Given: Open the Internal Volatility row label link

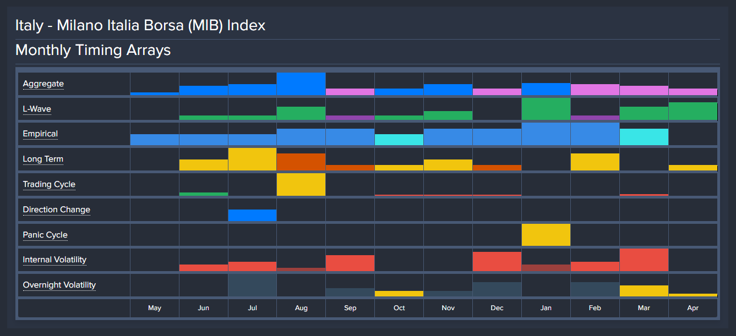Looking at the screenshot, I should [x=54, y=260].
